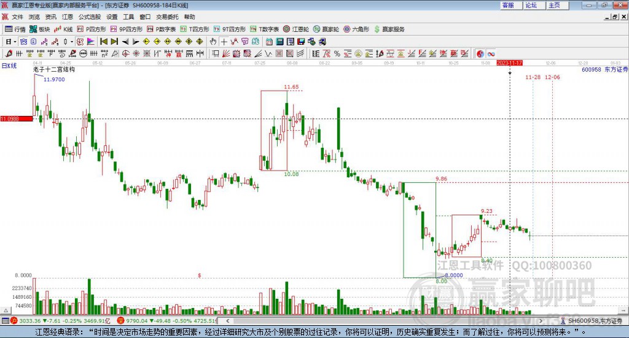Switch to the K线 chart view
Screen dimensions: 629x338
(63, 29)
